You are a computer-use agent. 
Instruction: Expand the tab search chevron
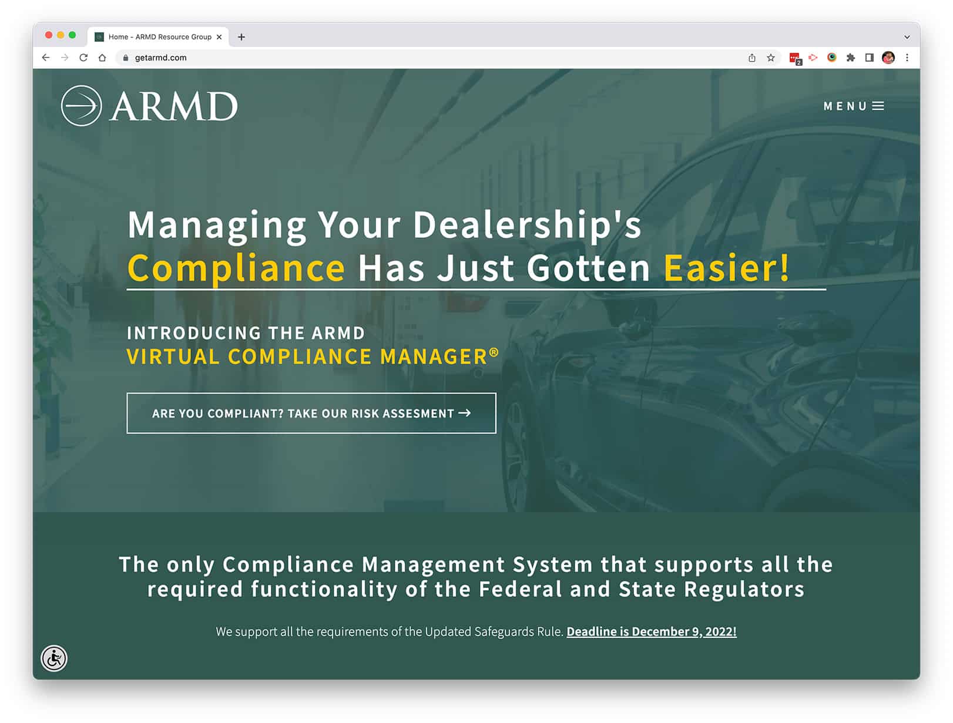pyautogui.click(x=907, y=37)
